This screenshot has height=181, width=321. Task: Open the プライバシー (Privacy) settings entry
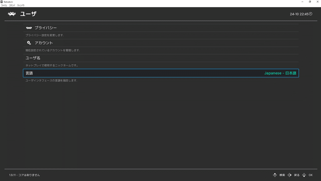pyautogui.click(x=45, y=28)
